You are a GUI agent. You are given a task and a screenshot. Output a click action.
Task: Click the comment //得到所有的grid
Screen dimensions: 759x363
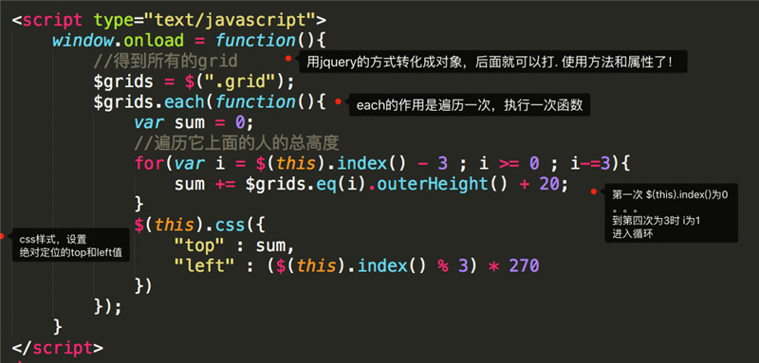pyautogui.click(x=165, y=61)
